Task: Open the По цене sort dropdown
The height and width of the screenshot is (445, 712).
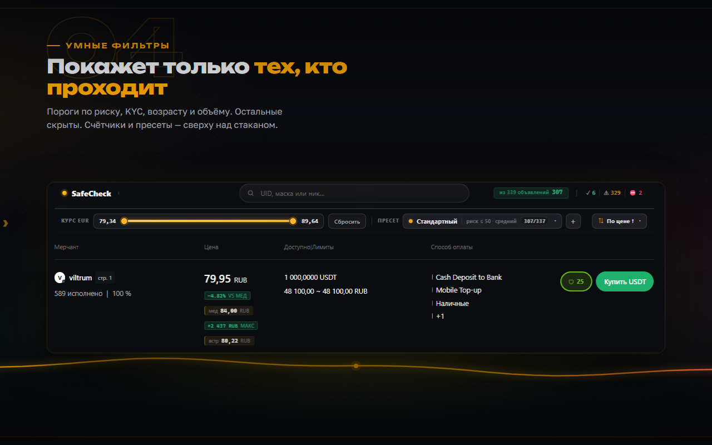Action: click(619, 221)
